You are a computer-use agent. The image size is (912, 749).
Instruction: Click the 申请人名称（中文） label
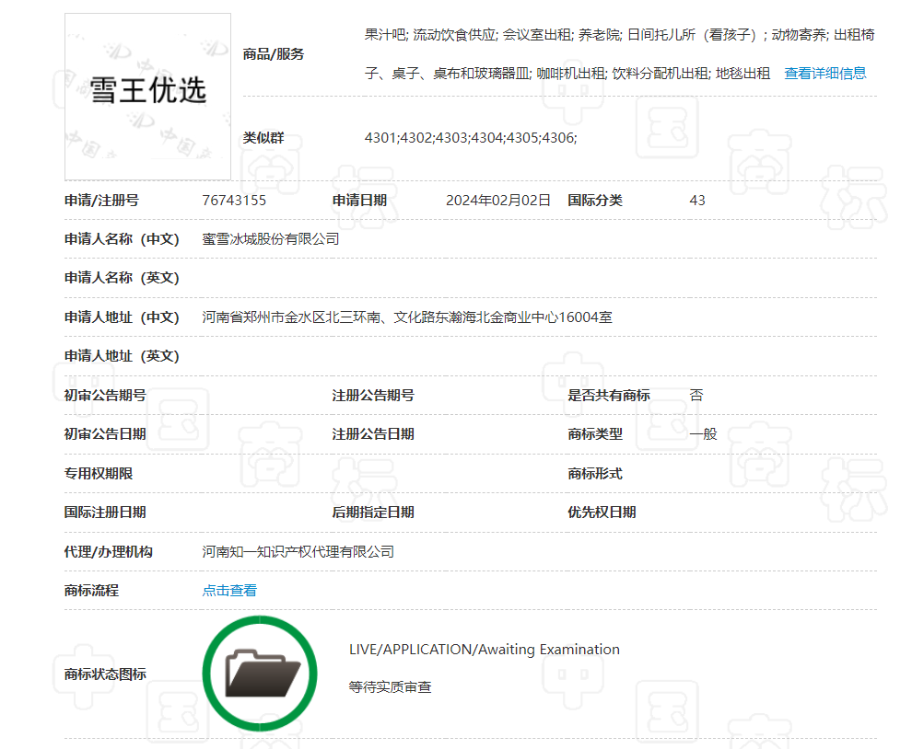(122, 239)
